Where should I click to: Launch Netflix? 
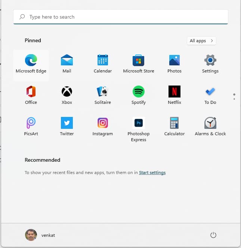tap(174, 95)
